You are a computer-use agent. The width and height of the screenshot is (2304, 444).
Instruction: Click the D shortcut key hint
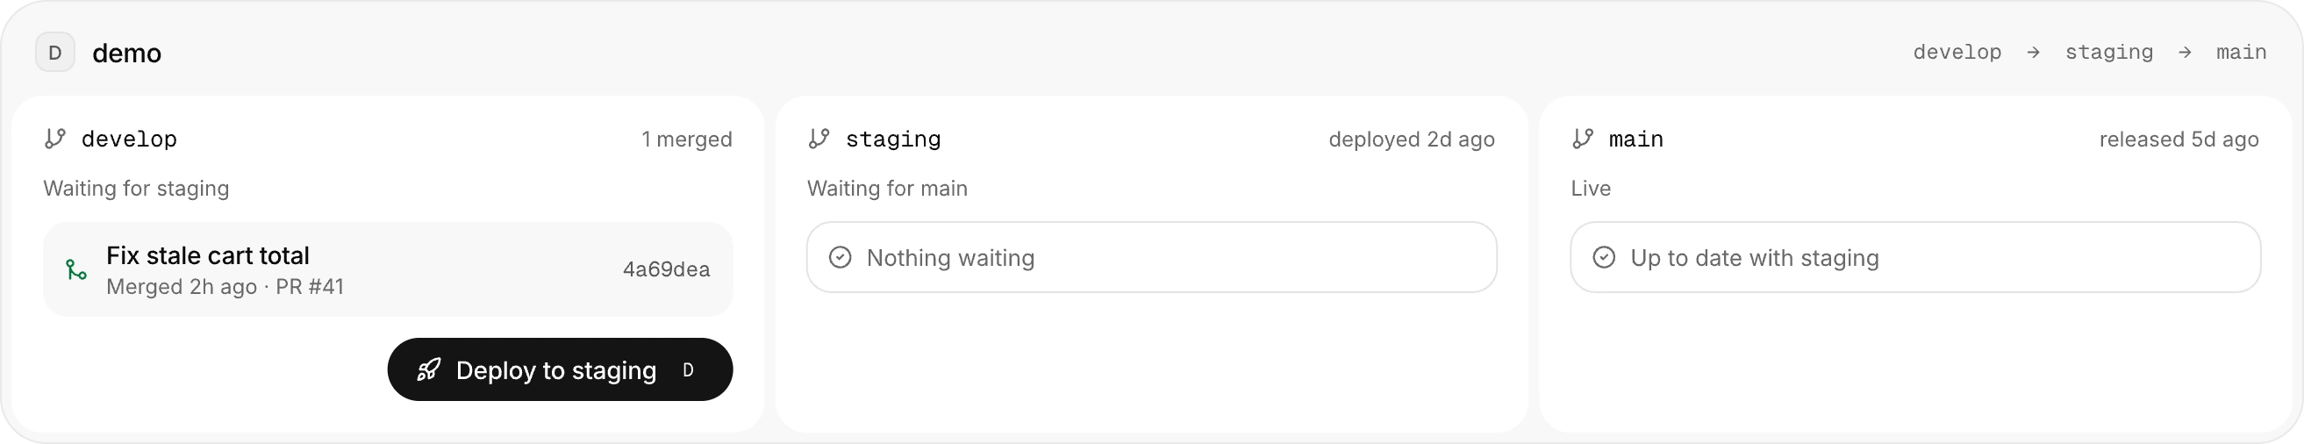[688, 369]
